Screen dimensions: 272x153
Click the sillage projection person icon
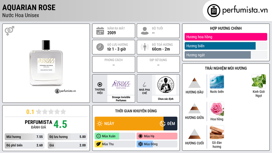coord(145,47)
